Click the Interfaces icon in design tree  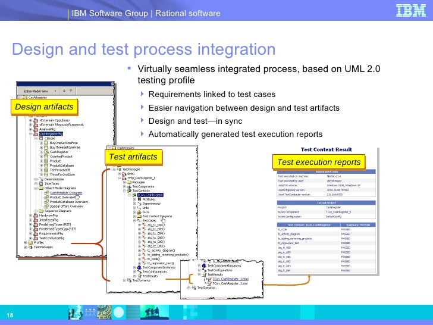click(41, 183)
